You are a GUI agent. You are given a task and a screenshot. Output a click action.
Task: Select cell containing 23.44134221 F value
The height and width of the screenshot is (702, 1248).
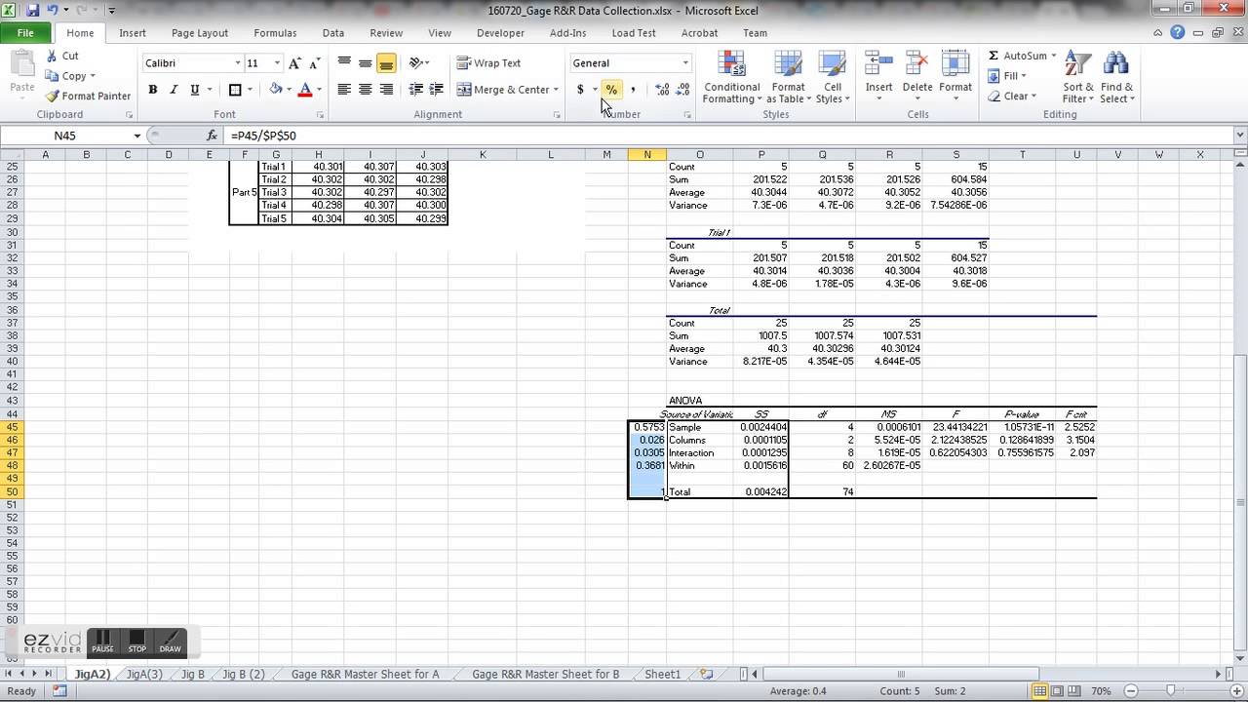(955, 427)
